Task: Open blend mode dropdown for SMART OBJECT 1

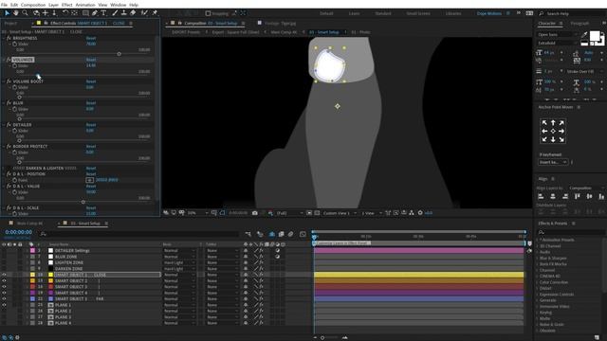Action: coord(179,275)
